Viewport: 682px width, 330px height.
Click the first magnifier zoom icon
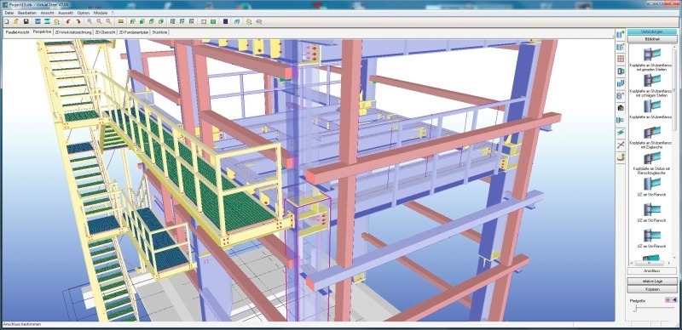90,21
